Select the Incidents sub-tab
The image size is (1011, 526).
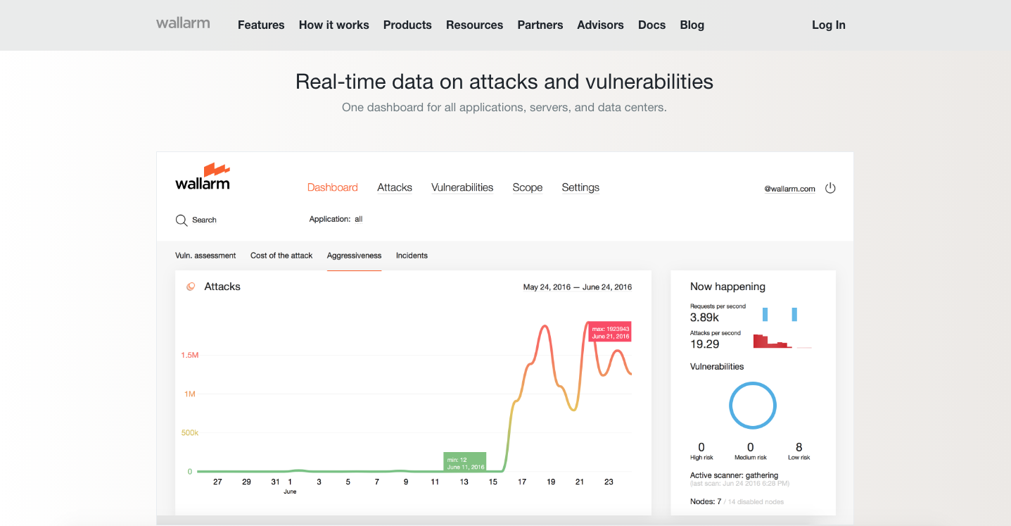(x=412, y=256)
